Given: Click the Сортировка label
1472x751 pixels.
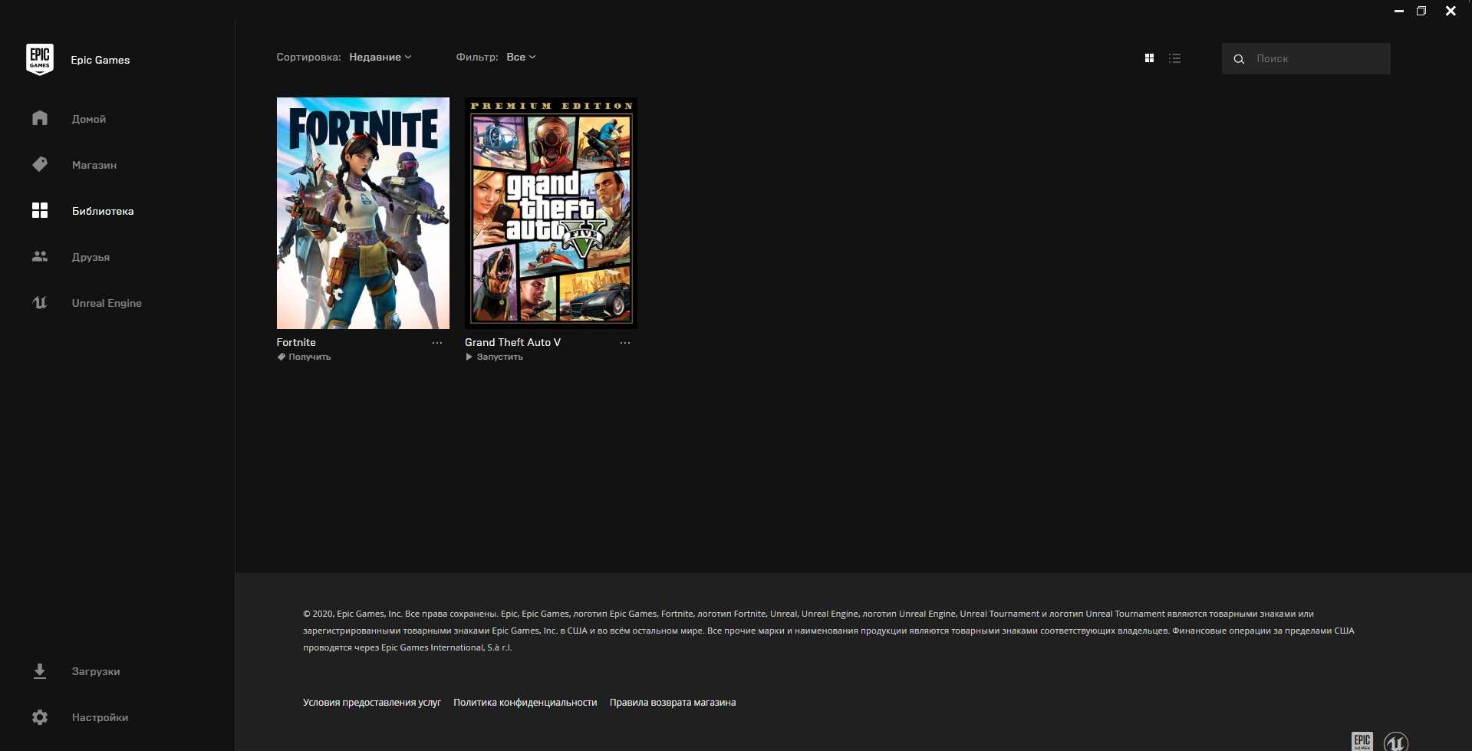Looking at the screenshot, I should (308, 57).
